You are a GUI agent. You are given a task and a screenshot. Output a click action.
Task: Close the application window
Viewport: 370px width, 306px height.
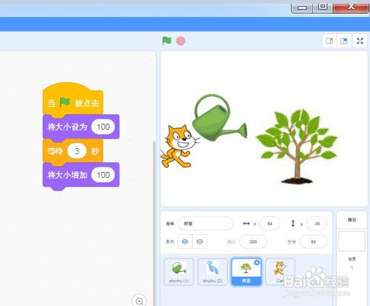pos(351,7)
